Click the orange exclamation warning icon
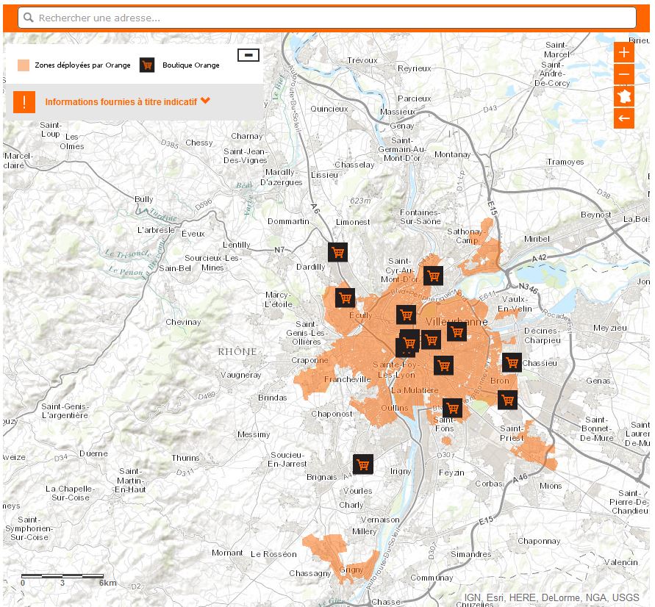The width and height of the screenshot is (655, 607). point(24,102)
